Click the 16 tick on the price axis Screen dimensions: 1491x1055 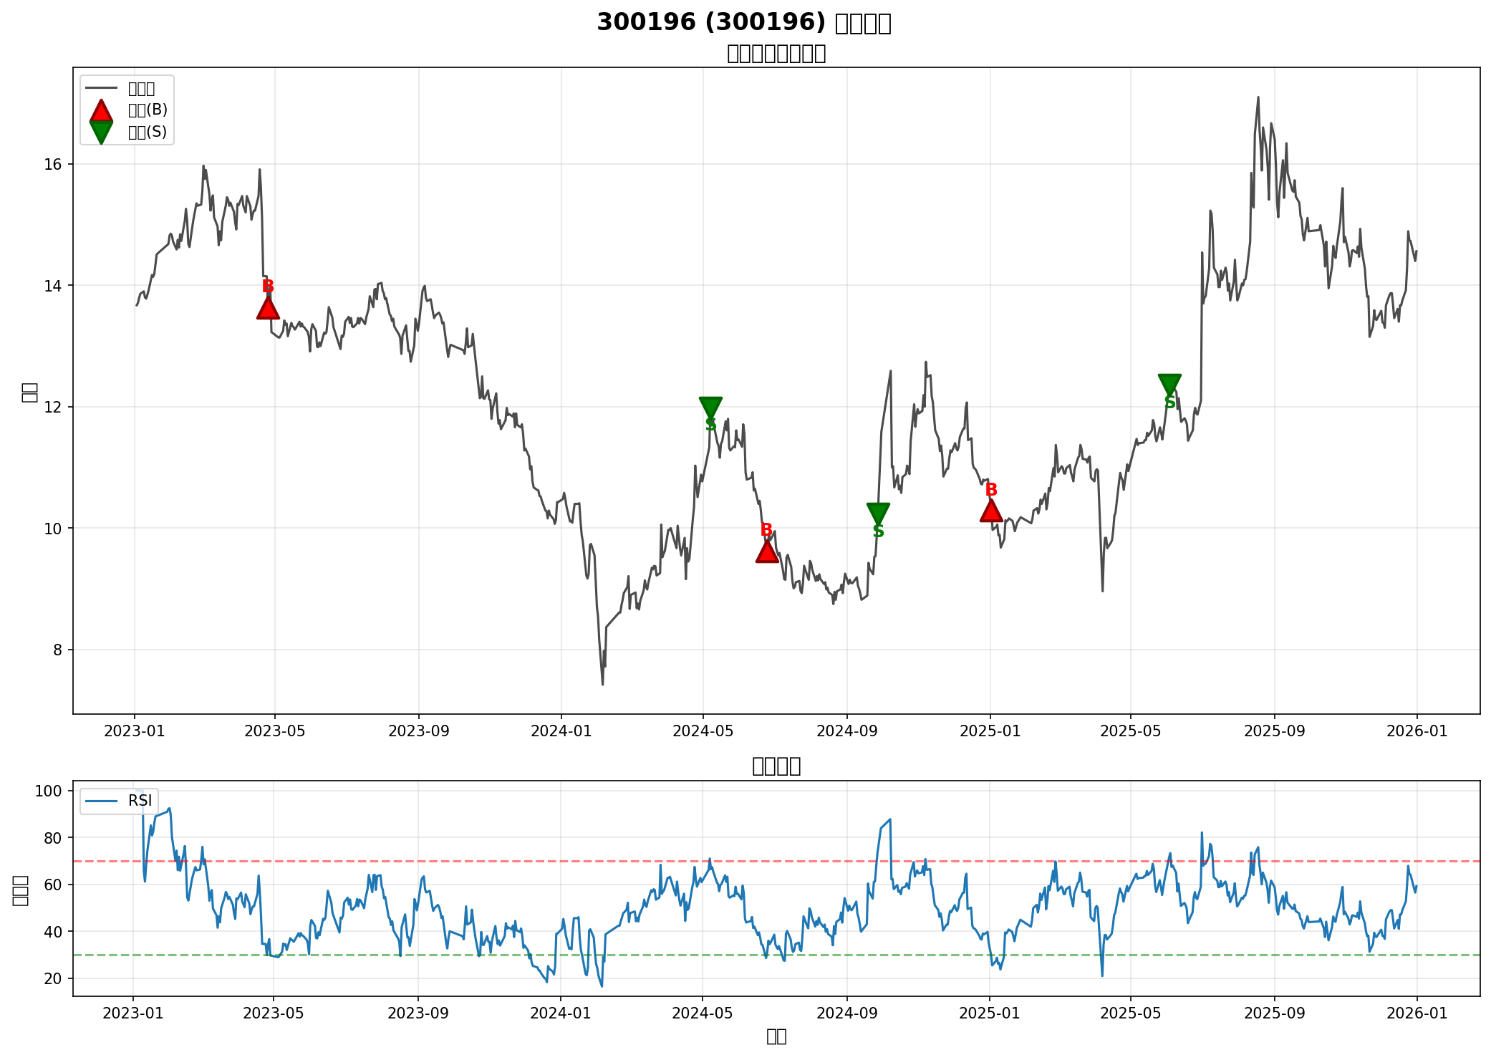[x=54, y=164]
